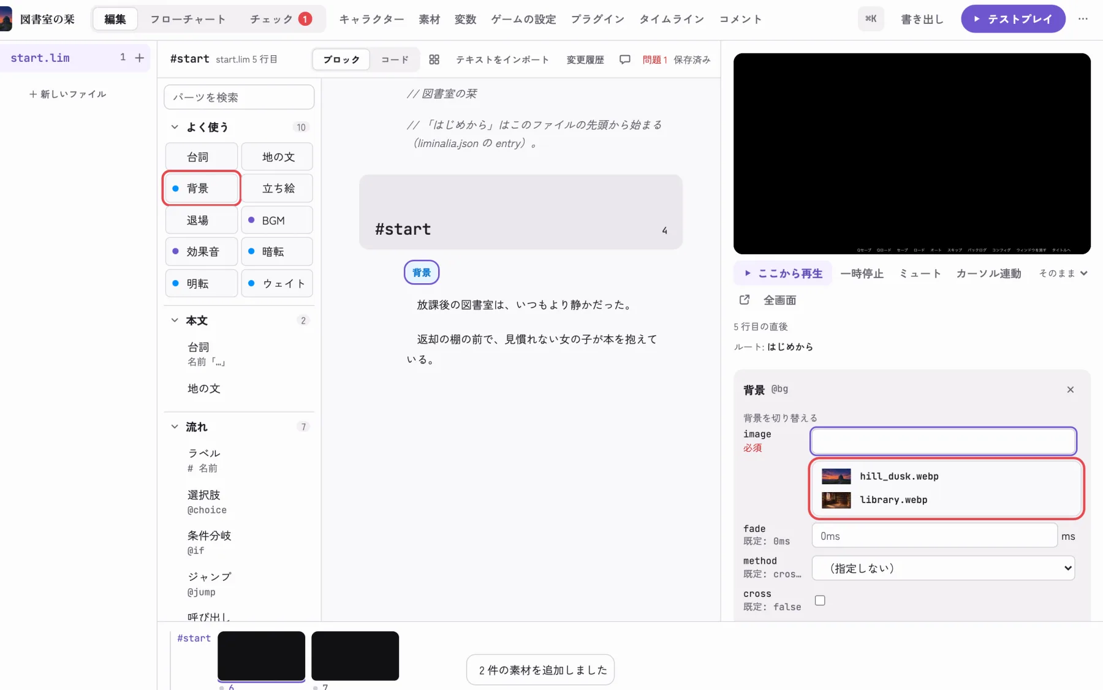The width and height of the screenshot is (1103, 690).
Task: Click 書き出し export button
Action: 922,19
